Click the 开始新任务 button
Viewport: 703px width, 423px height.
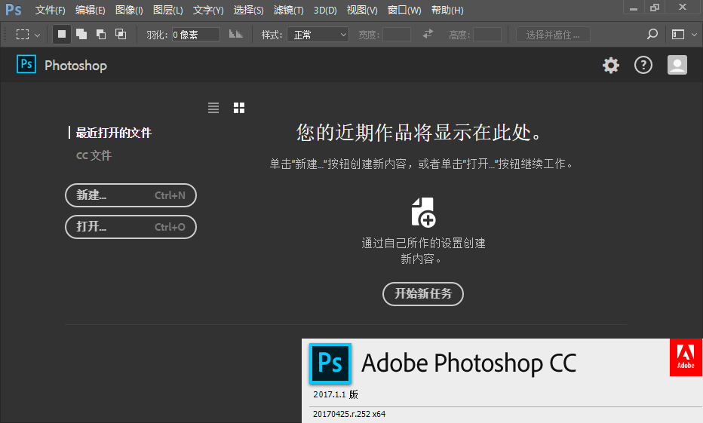(x=423, y=293)
